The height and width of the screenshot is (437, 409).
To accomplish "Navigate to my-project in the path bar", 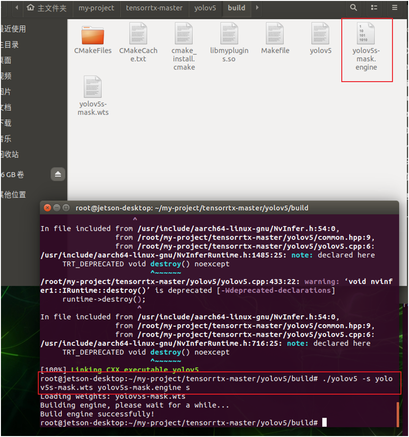I will click(x=96, y=8).
